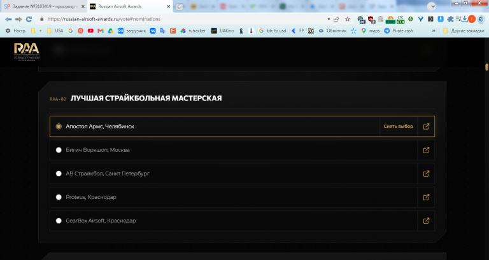Open the UAKino bookmark
This screenshot has width=489, height=260.
tap(223, 31)
